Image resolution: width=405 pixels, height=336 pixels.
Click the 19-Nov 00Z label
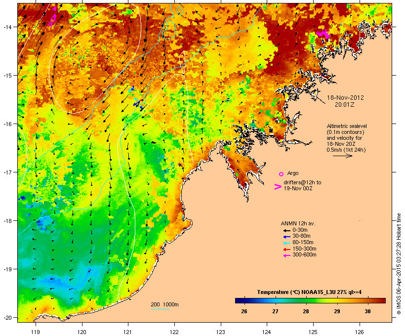[x=298, y=188]
